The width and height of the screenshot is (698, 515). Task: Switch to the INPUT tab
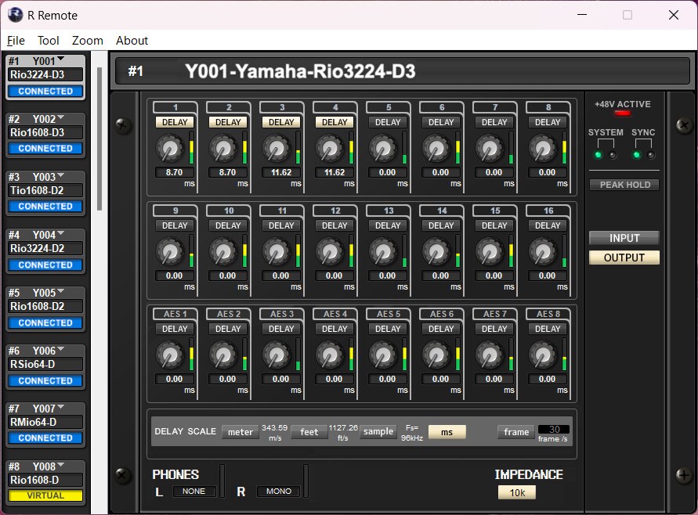tap(624, 238)
